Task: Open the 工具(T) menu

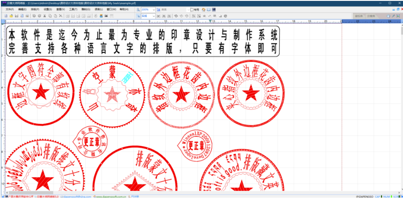Action: (73, 9)
